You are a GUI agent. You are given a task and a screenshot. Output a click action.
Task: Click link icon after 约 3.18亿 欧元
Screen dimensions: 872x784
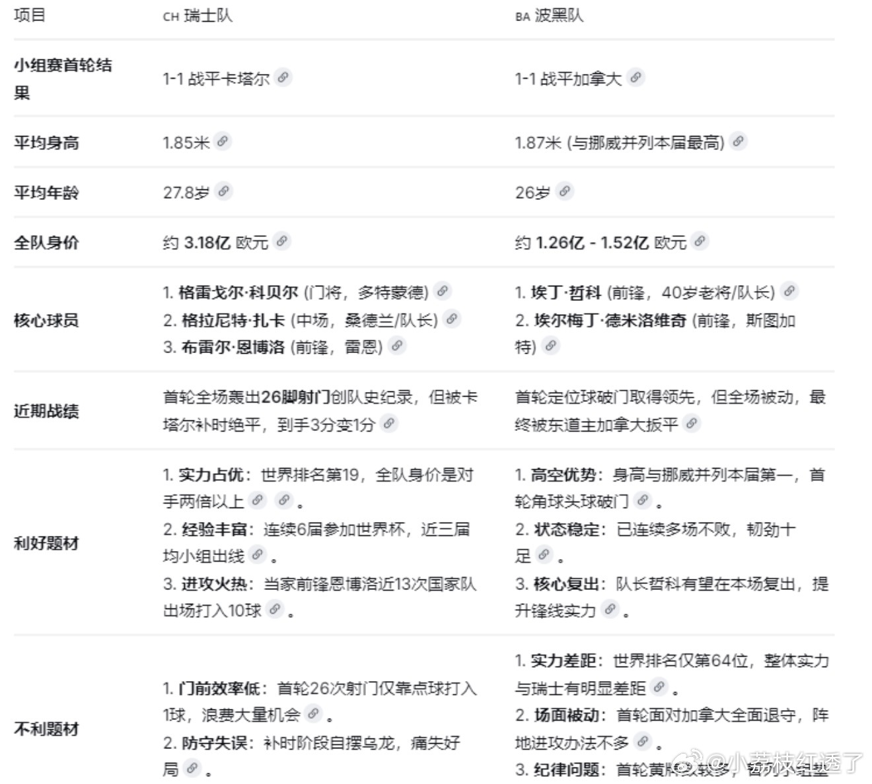tap(282, 242)
